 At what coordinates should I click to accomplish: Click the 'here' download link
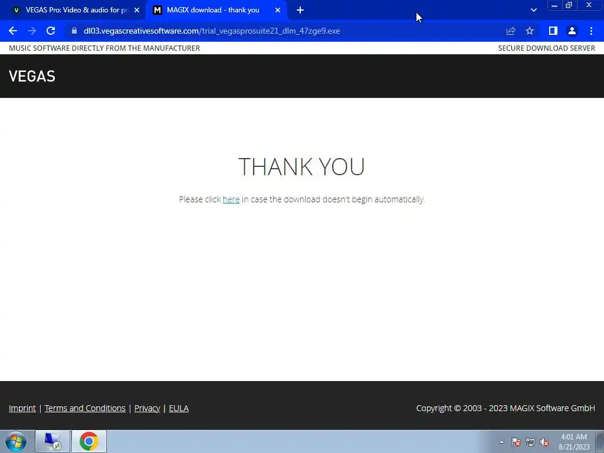(x=231, y=199)
